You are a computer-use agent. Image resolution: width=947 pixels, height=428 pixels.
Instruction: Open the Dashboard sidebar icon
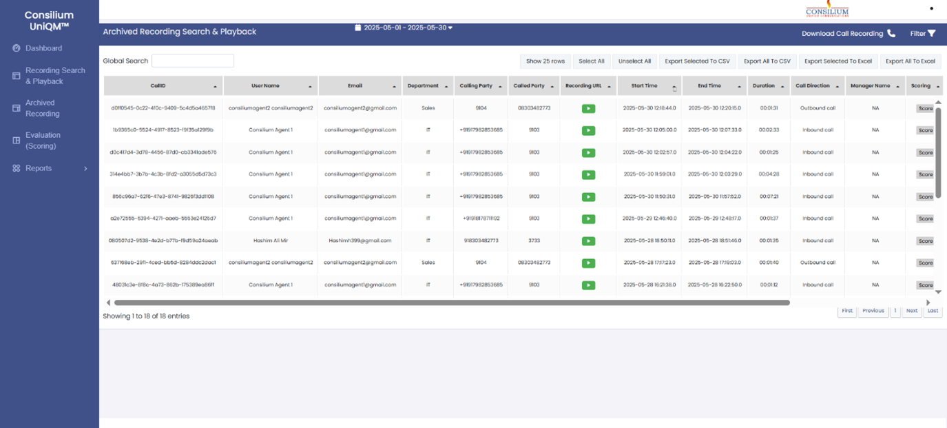(17, 48)
